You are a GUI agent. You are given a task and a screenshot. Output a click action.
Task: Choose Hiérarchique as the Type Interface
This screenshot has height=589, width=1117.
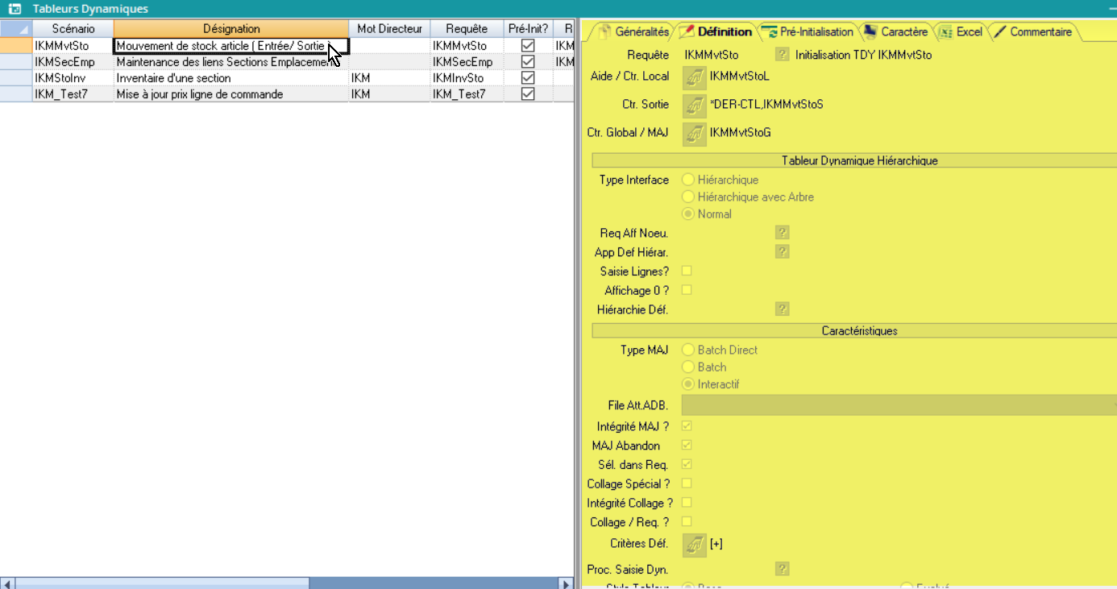point(687,180)
